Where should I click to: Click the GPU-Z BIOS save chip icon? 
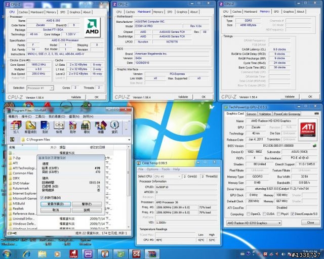click(314, 146)
